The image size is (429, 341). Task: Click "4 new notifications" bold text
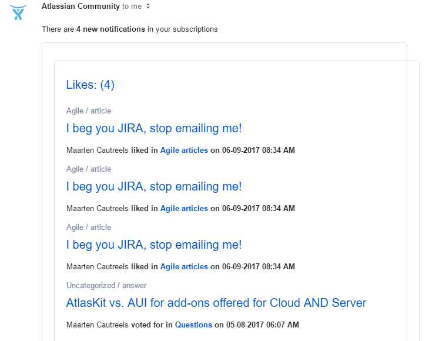[x=110, y=29]
